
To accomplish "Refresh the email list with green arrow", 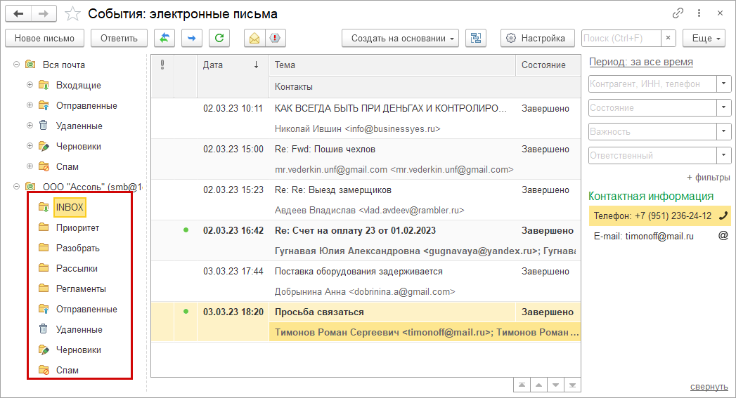I will click(x=219, y=38).
